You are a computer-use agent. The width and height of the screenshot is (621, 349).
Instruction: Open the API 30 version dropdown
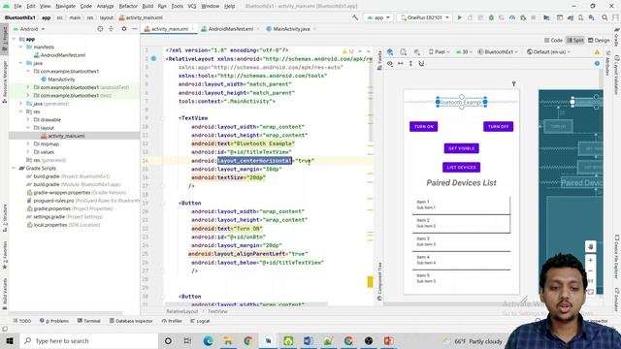(x=464, y=51)
